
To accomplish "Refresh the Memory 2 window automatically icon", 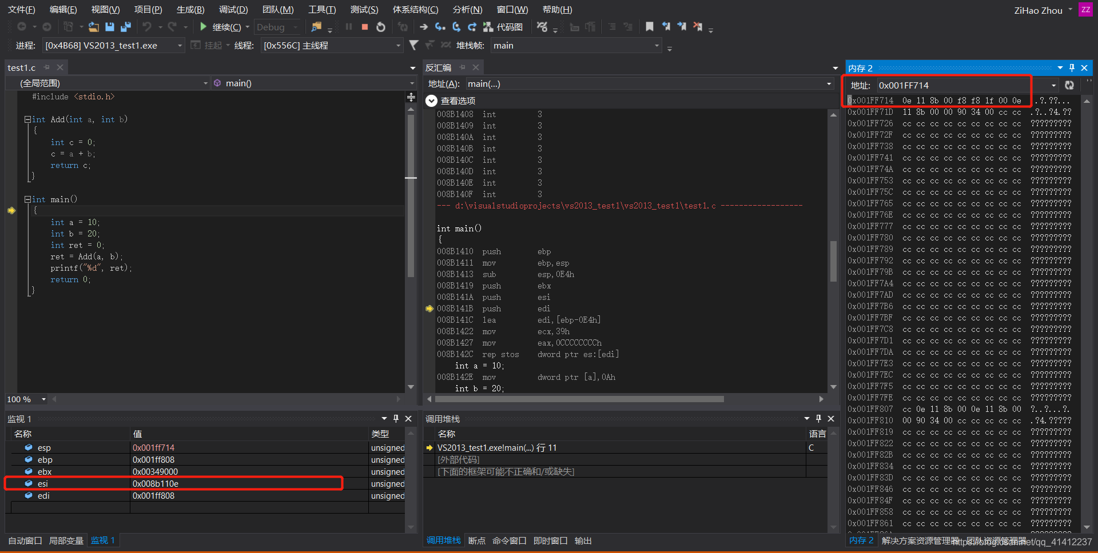I will pyautogui.click(x=1069, y=85).
